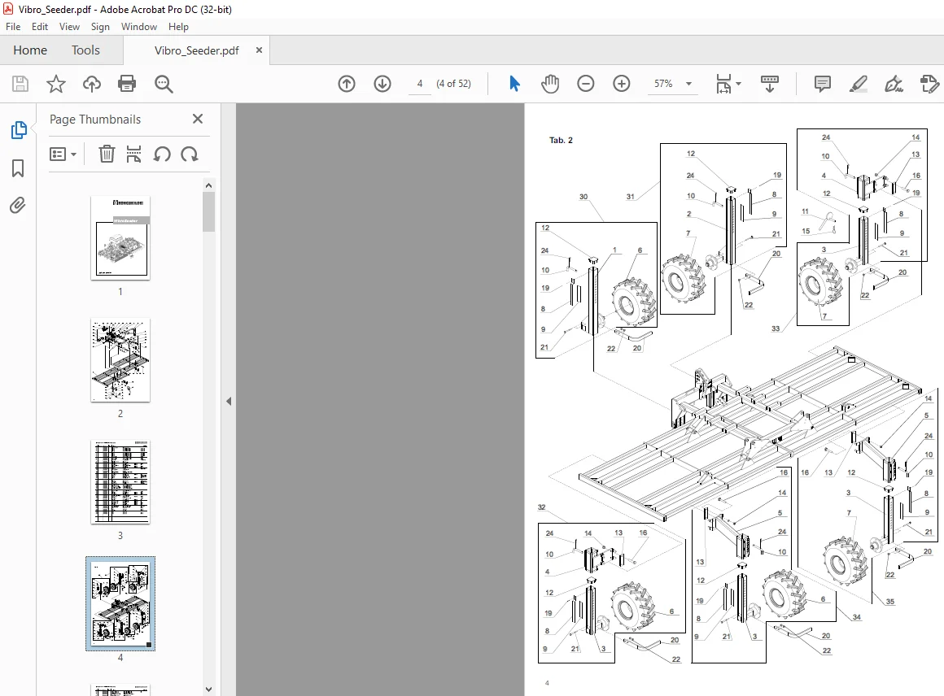
Task: Open the Find text magnifier tool
Action: [164, 84]
